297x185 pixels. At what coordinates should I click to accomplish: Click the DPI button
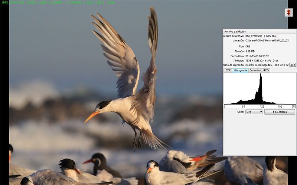(x=293, y=65)
